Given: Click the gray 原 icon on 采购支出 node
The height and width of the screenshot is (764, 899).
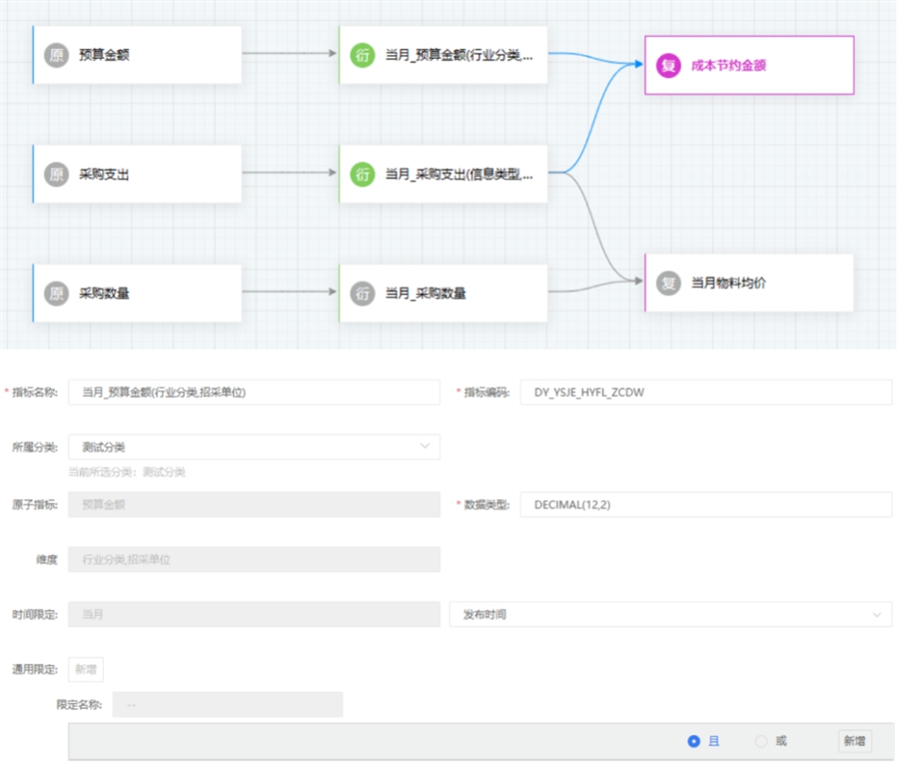Looking at the screenshot, I should (x=57, y=174).
